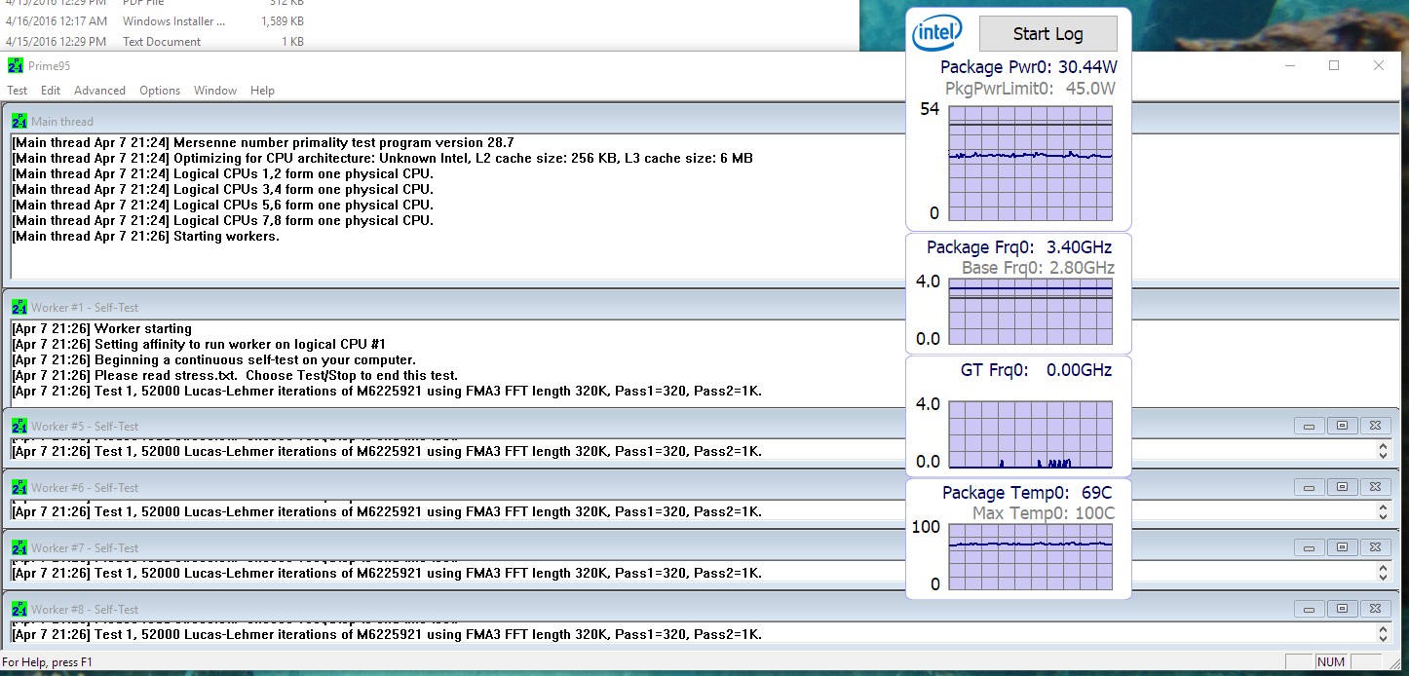This screenshot has height=676, width=1409.
Task: Click the Start Log button
Action: [1047, 34]
